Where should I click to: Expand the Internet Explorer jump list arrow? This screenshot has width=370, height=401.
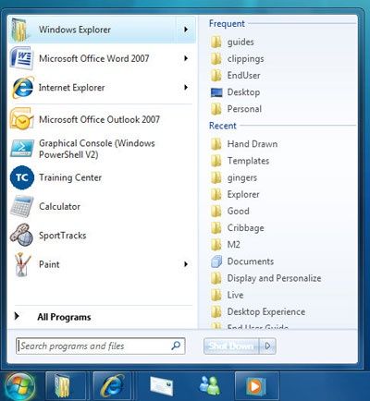(186, 88)
